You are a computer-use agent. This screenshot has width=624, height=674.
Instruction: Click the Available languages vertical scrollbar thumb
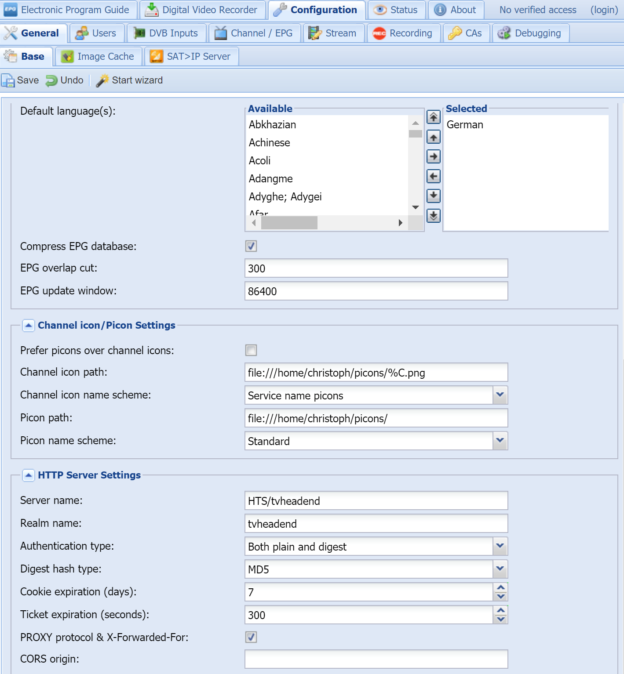coord(416,134)
